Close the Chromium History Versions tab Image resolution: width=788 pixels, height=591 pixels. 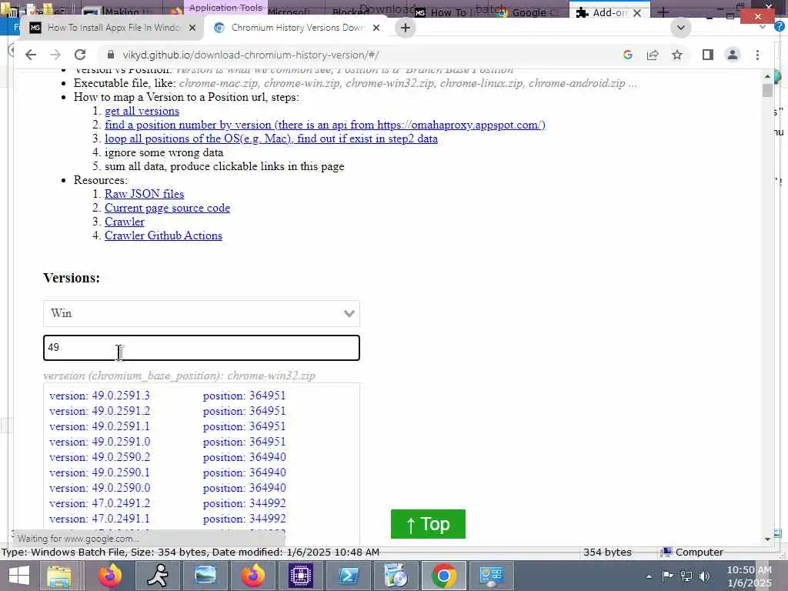[x=376, y=28]
